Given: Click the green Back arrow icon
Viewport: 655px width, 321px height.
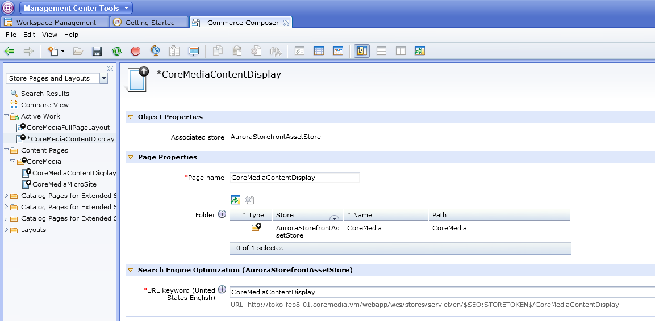Looking at the screenshot, I should [9, 51].
